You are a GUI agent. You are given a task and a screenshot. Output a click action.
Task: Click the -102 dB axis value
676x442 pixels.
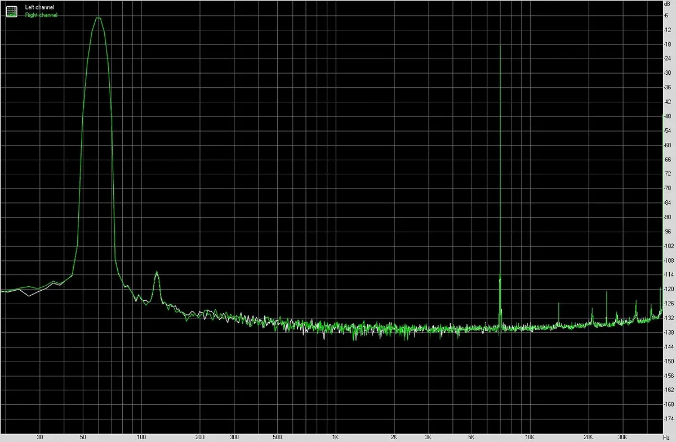tap(669, 246)
